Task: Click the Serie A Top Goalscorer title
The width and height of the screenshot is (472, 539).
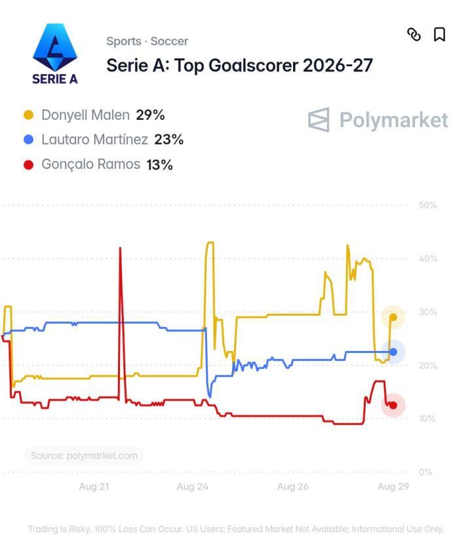Action: 239,65
